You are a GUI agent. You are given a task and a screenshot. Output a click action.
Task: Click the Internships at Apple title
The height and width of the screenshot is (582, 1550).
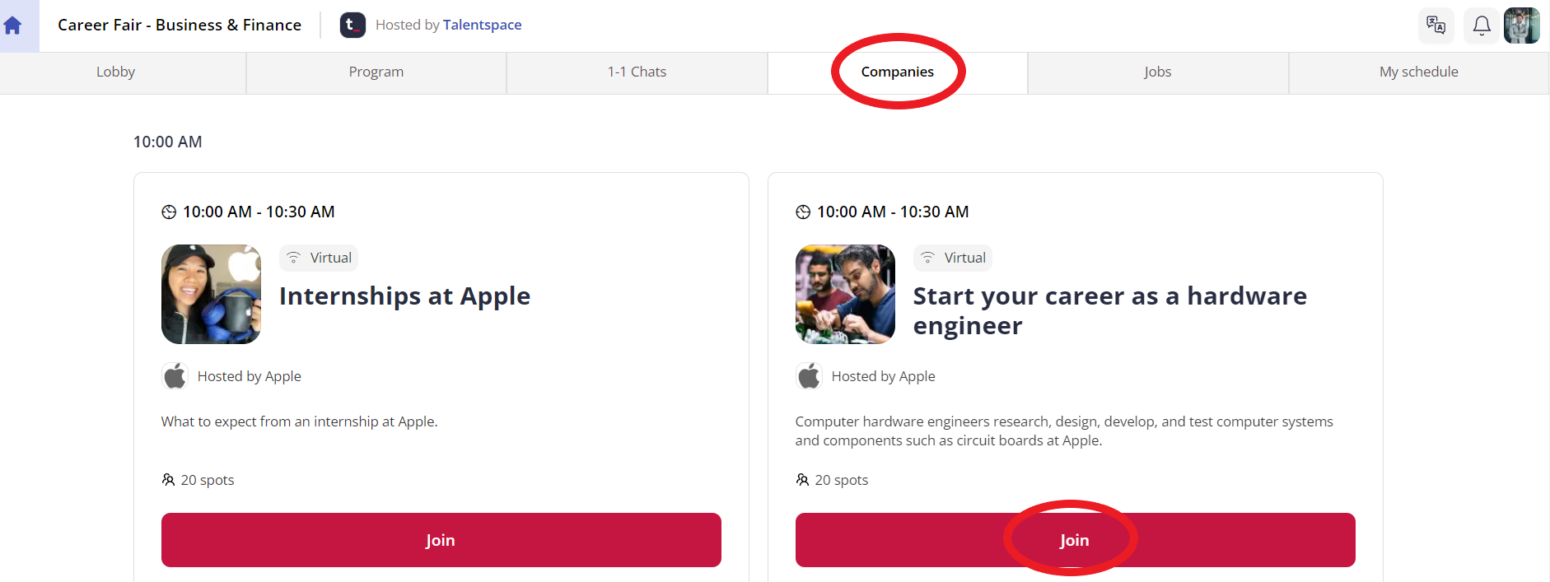(x=404, y=296)
